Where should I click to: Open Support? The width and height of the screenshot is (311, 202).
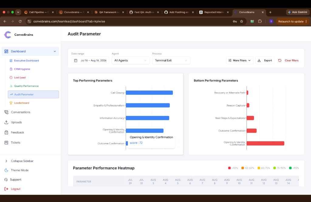[16, 180]
